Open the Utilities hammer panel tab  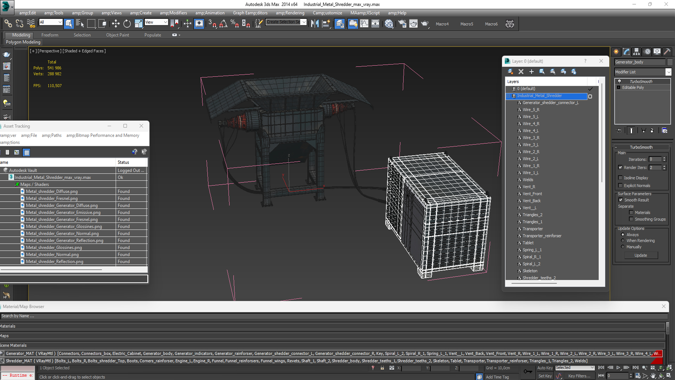coord(667,52)
